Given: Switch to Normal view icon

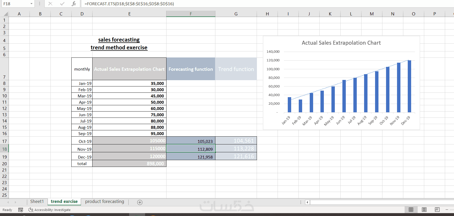Looking at the screenshot, I should click(x=411, y=209).
